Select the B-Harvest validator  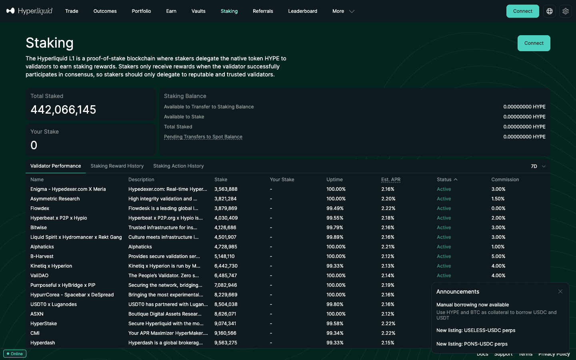pyautogui.click(x=288, y=256)
